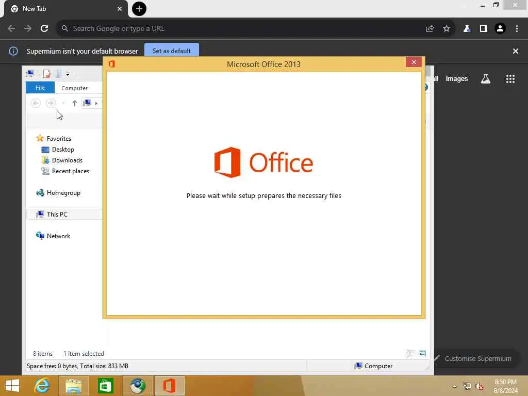
Task: Click the Start button
Action: [12, 386]
